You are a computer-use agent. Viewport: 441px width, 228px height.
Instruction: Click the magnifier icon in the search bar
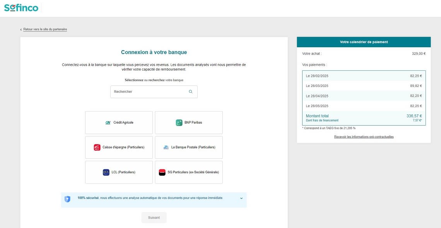190,92
